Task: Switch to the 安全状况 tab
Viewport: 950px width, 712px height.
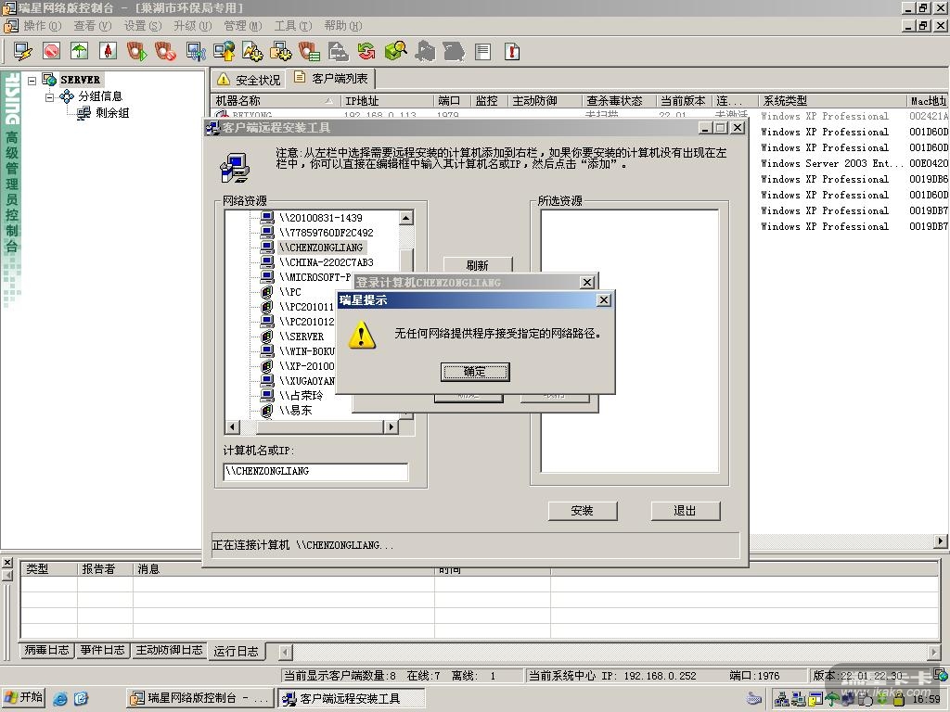Action: [x=249, y=80]
